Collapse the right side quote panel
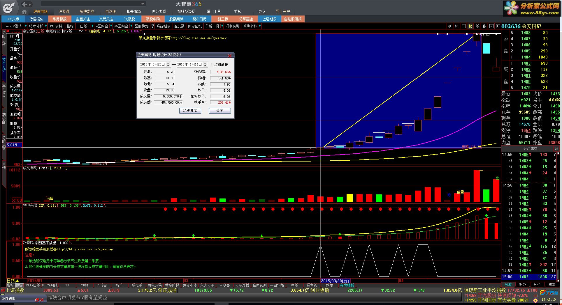Image resolution: width=562 pixels, height=305 pixels. point(498,26)
